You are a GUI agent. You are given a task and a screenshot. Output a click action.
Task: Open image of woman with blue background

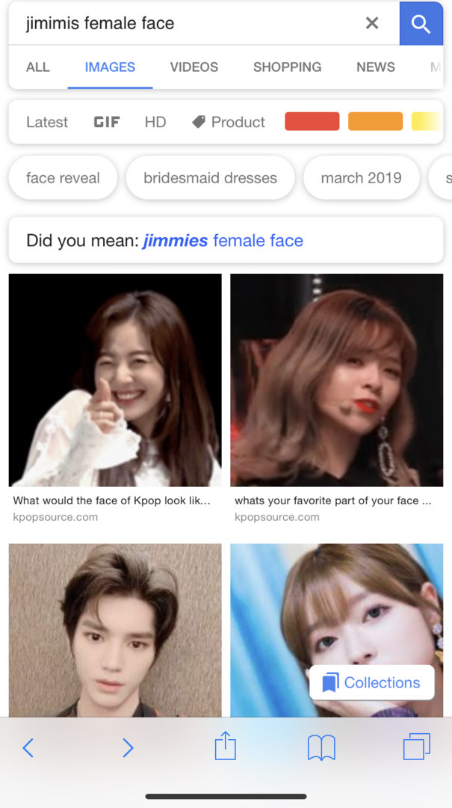click(337, 630)
